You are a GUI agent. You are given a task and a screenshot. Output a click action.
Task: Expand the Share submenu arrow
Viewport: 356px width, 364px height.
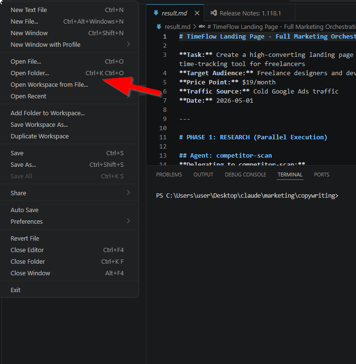[128, 193]
